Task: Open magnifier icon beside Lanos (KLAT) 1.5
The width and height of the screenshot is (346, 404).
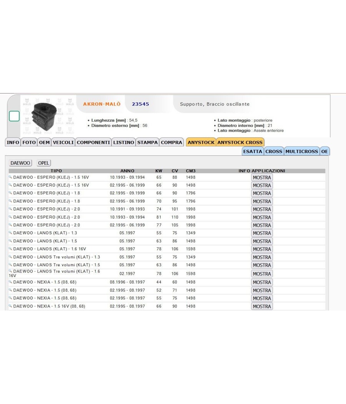Action: 10,240
